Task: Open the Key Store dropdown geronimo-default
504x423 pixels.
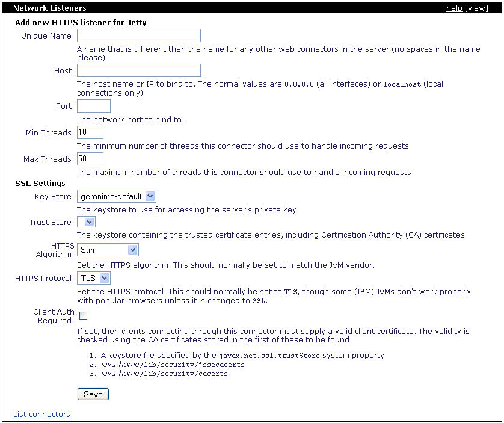Action: pyautogui.click(x=117, y=196)
